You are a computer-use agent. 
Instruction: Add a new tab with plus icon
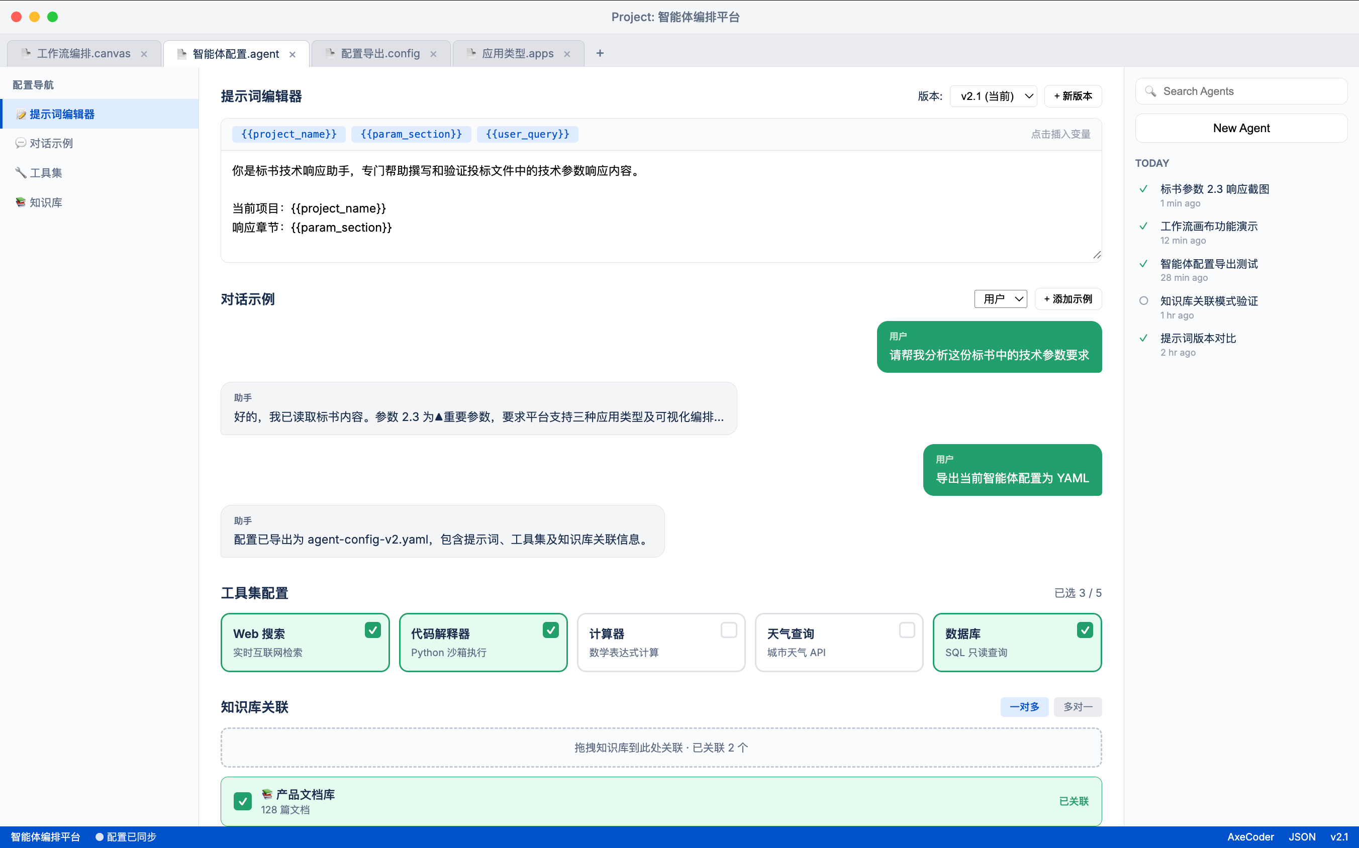600,53
